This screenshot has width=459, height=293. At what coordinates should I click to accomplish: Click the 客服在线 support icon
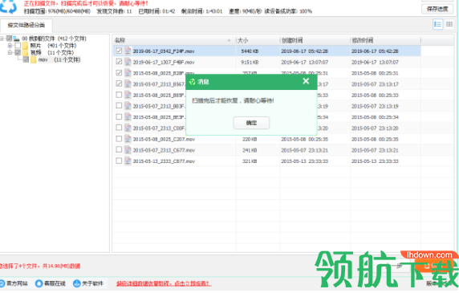coord(39,283)
